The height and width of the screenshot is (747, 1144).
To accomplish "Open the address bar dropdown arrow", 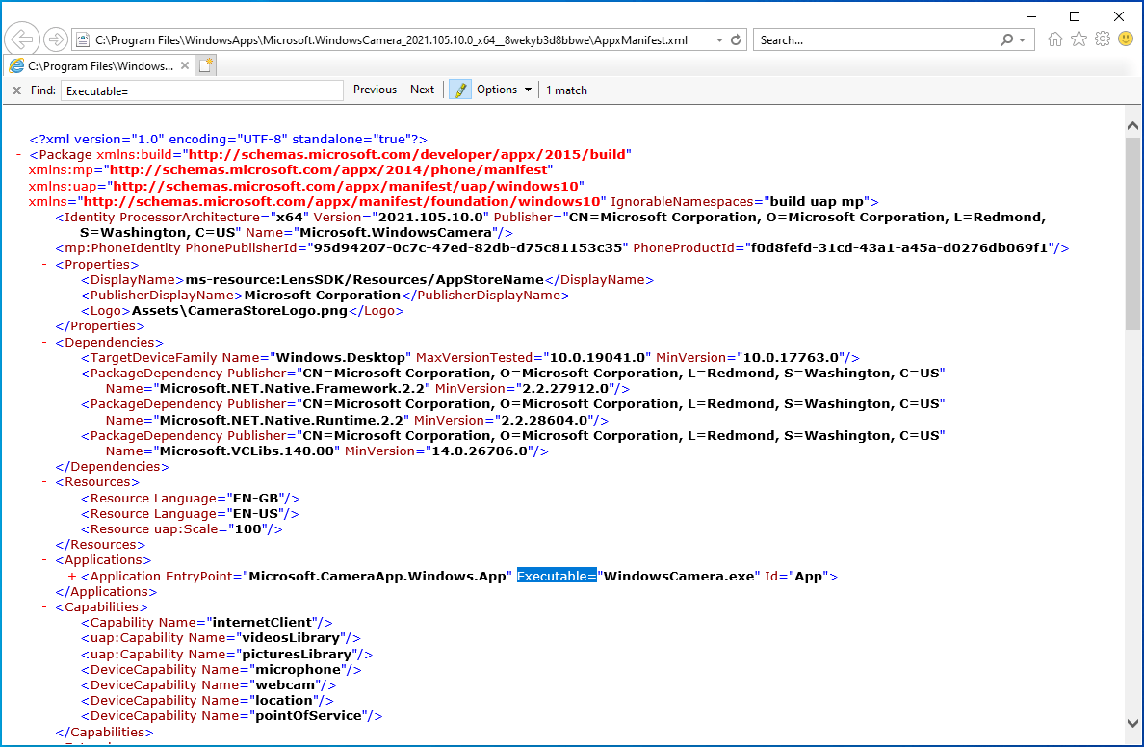I will coord(719,40).
